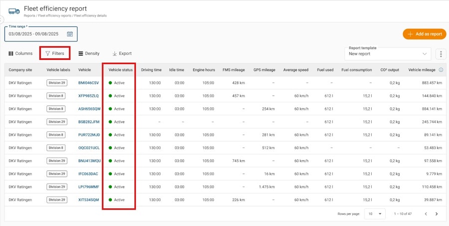The image size is (449, 226).
Task: Click Division 8 label in XFP985ZLQ row
Action: tap(56, 96)
